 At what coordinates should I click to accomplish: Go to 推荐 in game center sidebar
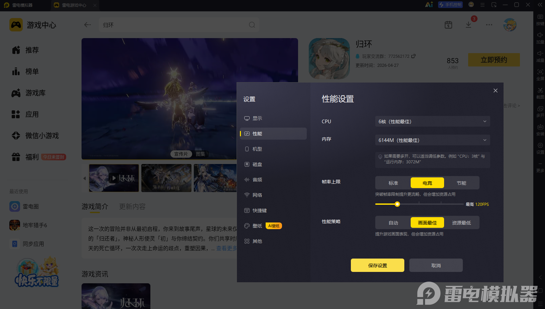coord(25,50)
